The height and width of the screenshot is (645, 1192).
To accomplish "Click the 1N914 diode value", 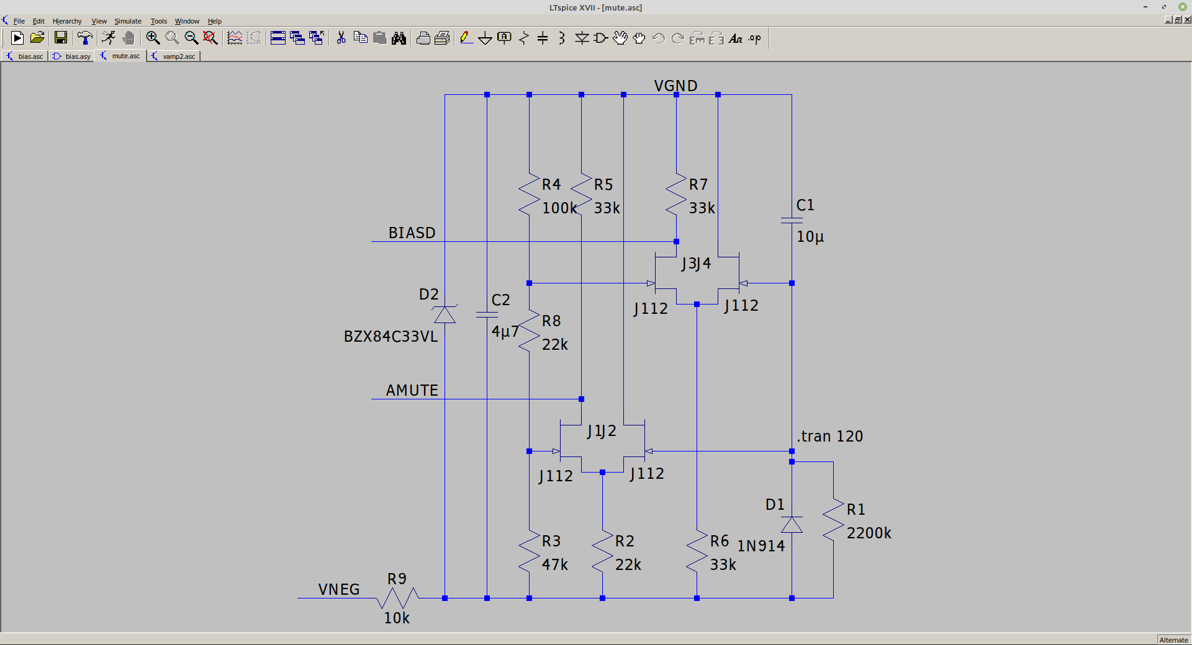I will coord(761,546).
